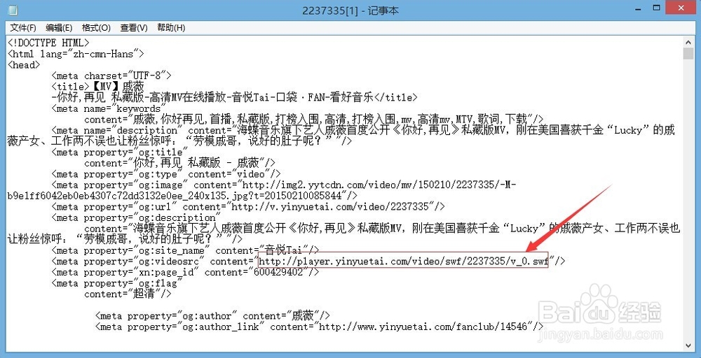Click the meta name="keywords" line
The height and width of the screenshot is (358, 701).
click(x=109, y=108)
